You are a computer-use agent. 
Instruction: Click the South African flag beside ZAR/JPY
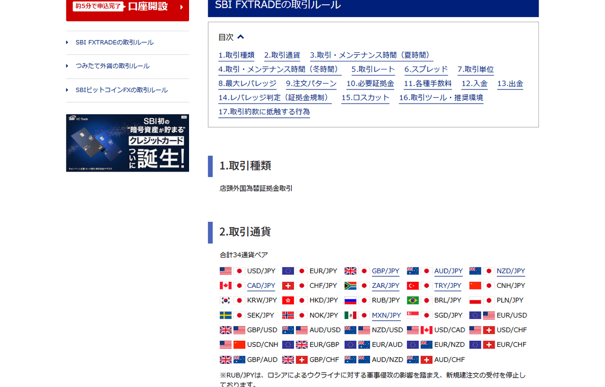pos(350,285)
